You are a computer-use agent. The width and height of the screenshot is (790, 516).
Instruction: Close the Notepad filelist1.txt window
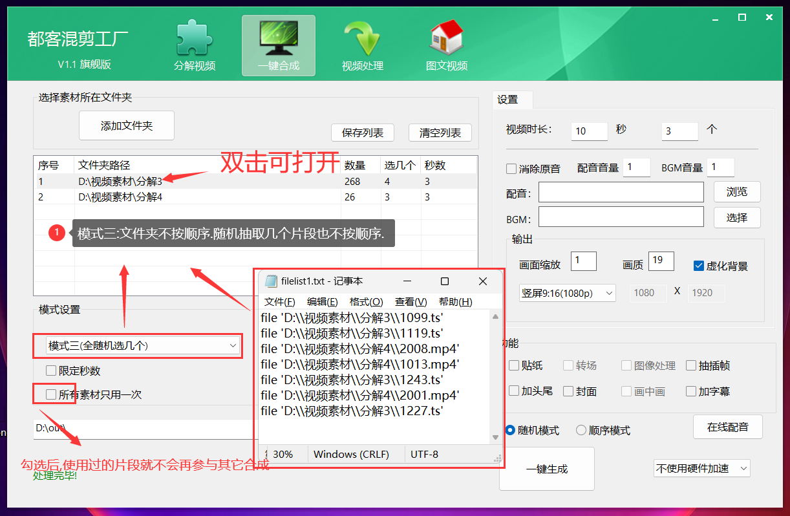pyautogui.click(x=483, y=281)
